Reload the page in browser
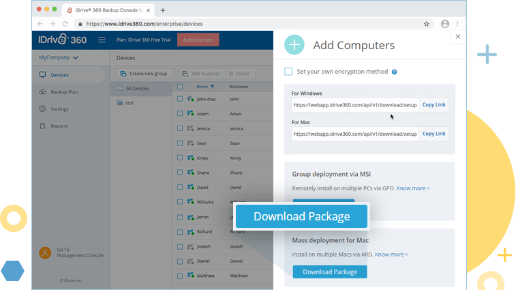The width and height of the screenshot is (518, 290). coord(65,24)
